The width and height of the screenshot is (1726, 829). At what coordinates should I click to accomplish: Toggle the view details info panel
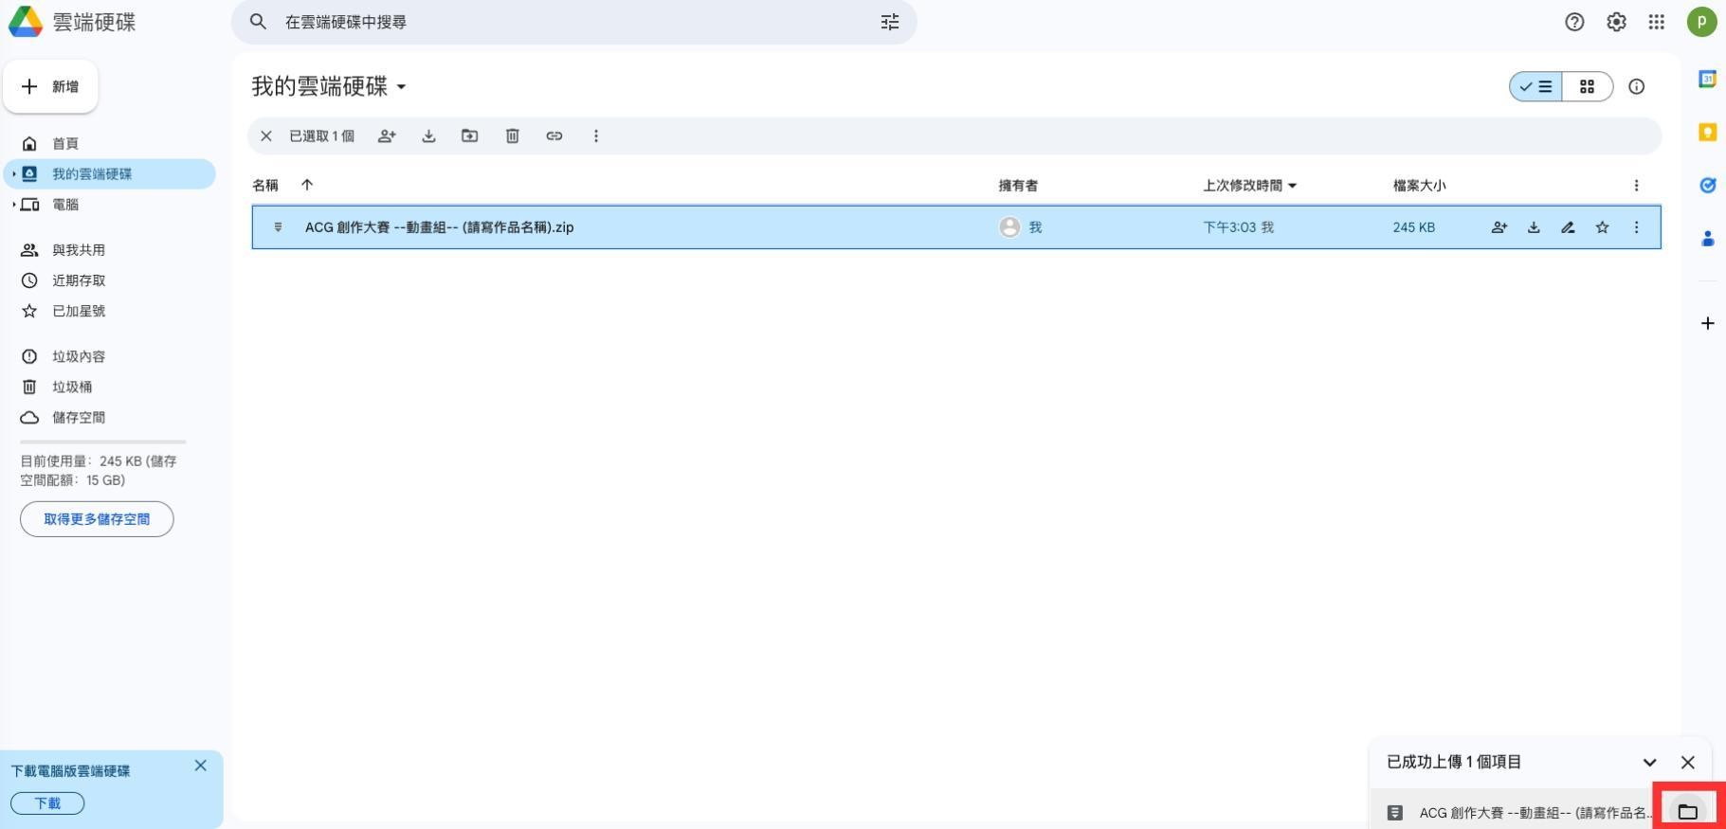pyautogui.click(x=1636, y=87)
